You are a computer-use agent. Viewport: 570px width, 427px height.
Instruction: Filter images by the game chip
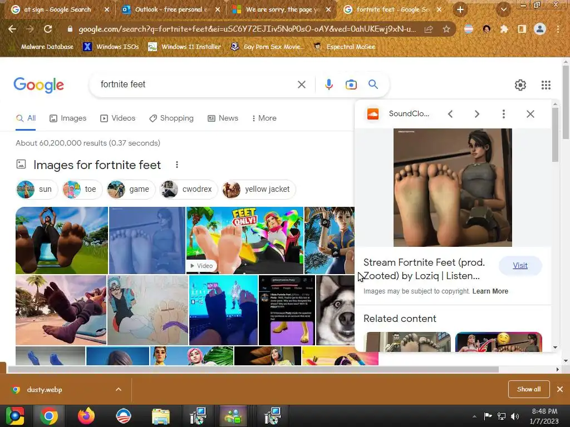131,189
